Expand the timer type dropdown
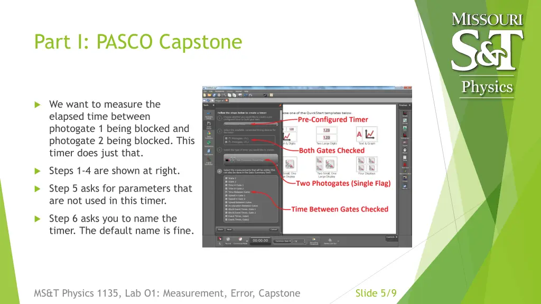Screen dimensions: 541x304 249,159
